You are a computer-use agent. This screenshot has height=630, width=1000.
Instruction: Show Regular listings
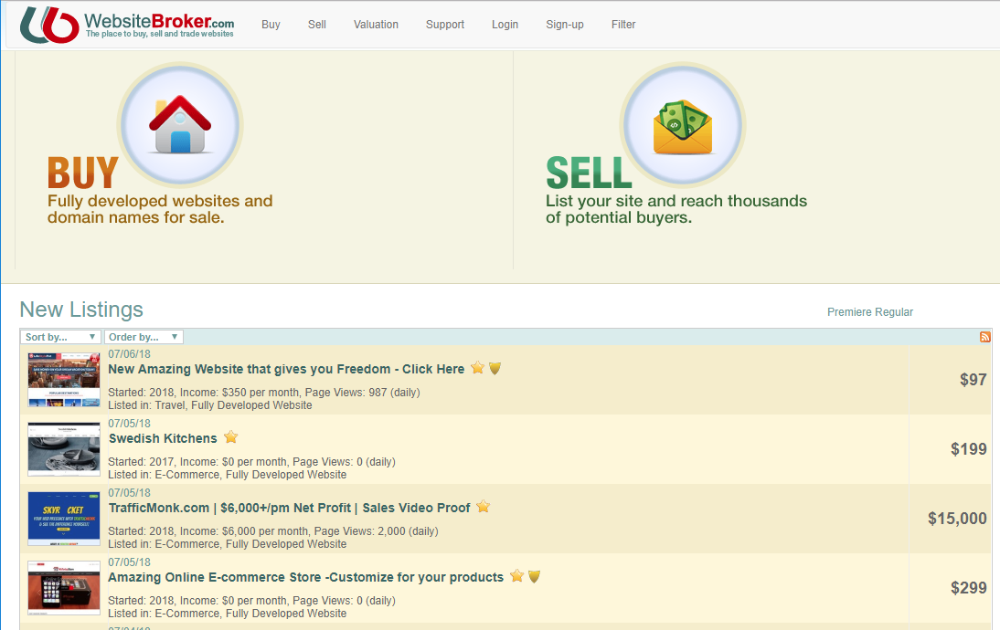point(893,312)
